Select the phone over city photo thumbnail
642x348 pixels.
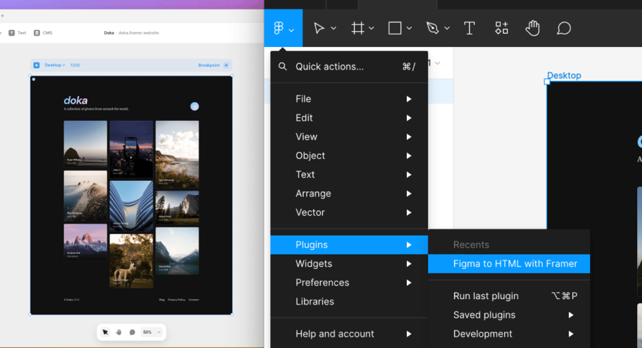[x=131, y=149]
